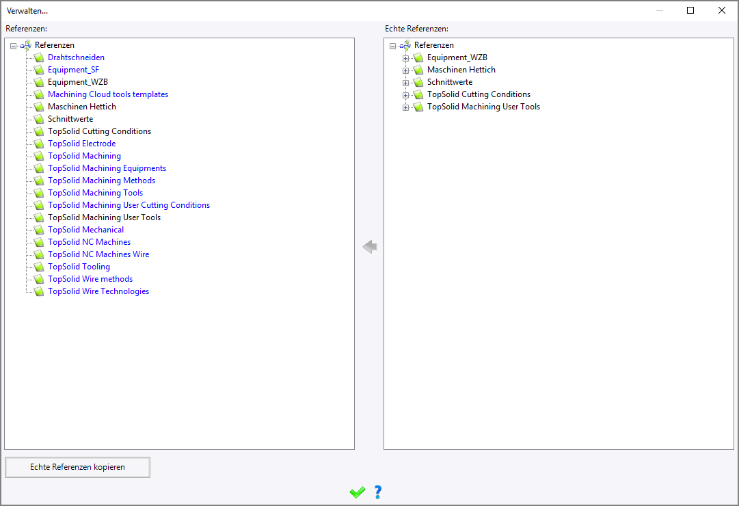Image resolution: width=739 pixels, height=506 pixels.
Task: Click folder icon beside TopSolid Wire methods
Action: tap(39, 279)
